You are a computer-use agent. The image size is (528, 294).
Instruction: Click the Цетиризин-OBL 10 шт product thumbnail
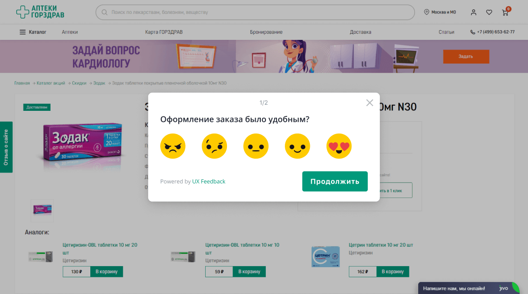point(183,256)
